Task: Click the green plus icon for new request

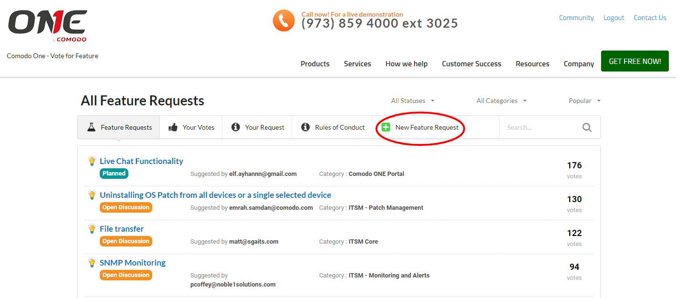Action: pyautogui.click(x=386, y=127)
